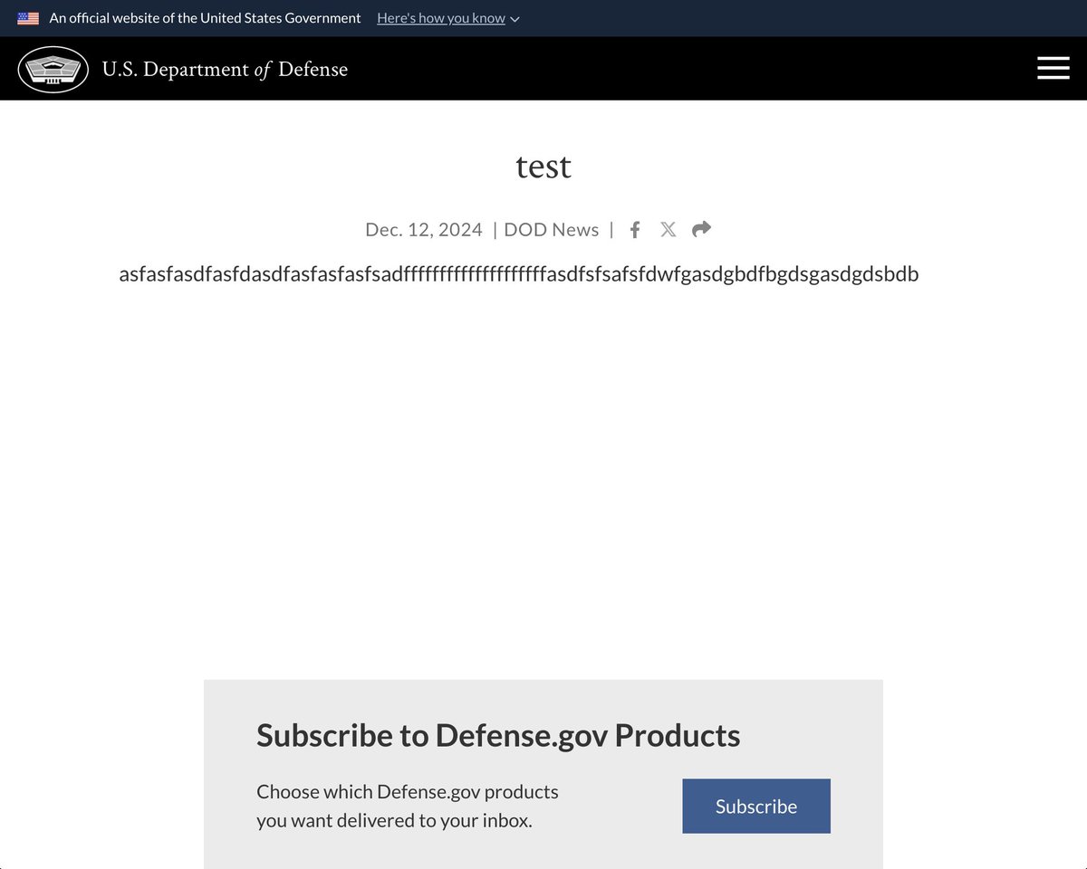Expand "Here's how you know" disclosure
Viewport: 1087px width, 869px height.
pos(448,18)
